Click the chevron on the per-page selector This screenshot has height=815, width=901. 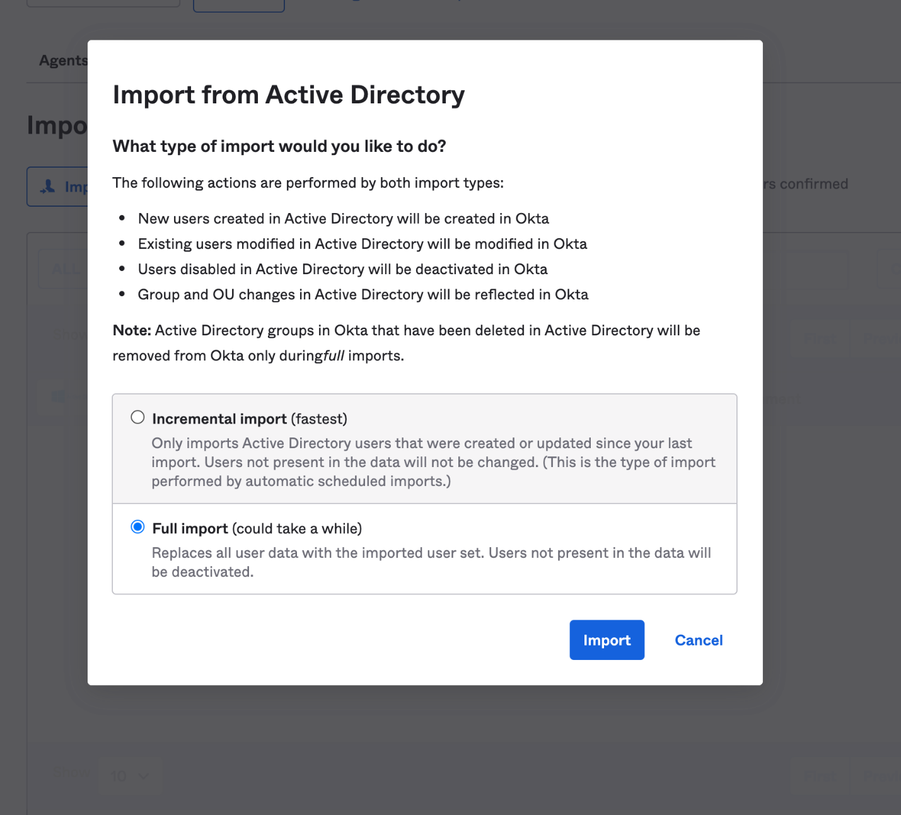pos(144,777)
